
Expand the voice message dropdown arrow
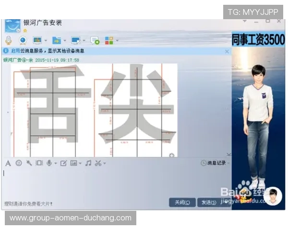point(56,163)
